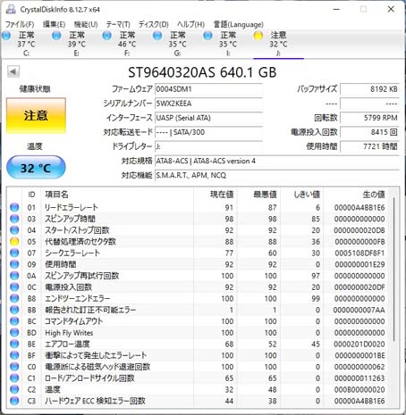The image size is (406, 415).
Task: Click the 項目名 column header
Action: [x=117, y=195]
